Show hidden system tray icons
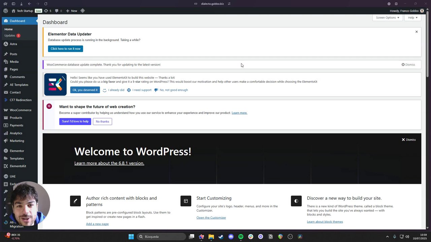431x242 pixels. [x=387, y=237]
